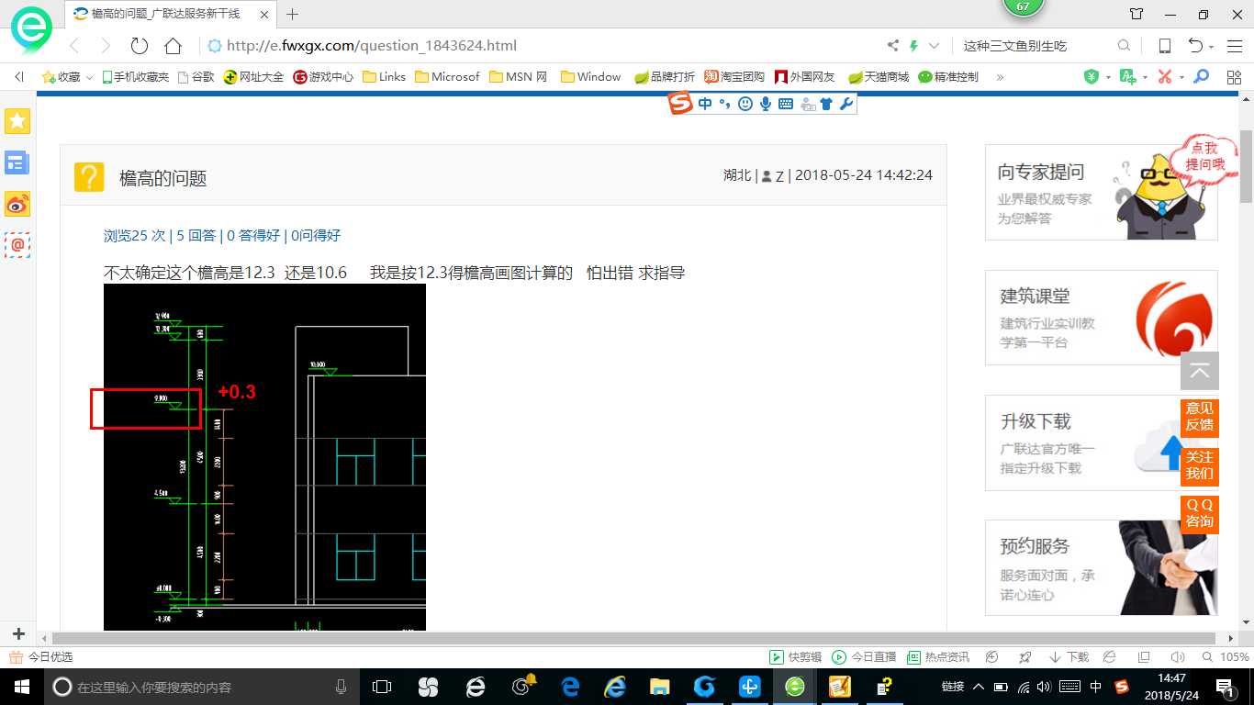Open the translate extension icon
Viewport: 1254px width, 705px height.
coord(1127,77)
